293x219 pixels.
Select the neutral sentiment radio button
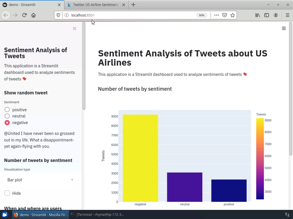[x=7, y=116]
